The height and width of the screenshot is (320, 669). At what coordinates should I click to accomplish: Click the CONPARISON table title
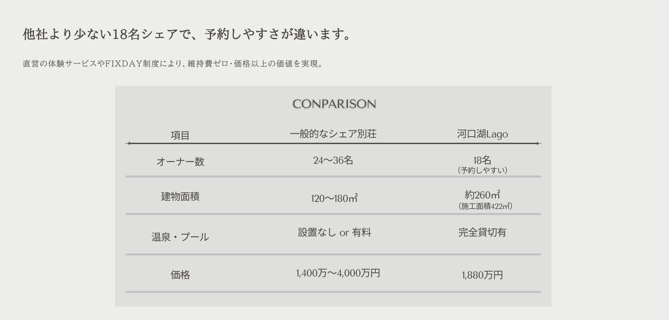point(334,104)
